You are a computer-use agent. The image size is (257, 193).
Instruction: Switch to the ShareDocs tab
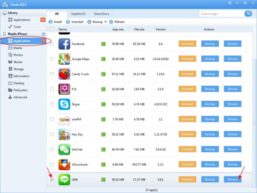pyautogui.click(x=102, y=14)
